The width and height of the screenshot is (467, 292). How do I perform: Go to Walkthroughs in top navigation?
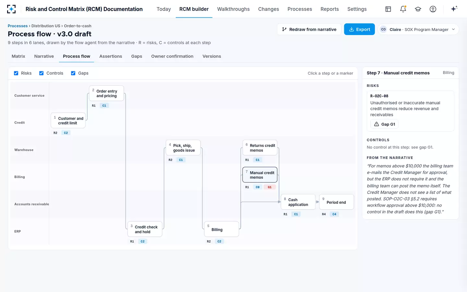(x=233, y=9)
